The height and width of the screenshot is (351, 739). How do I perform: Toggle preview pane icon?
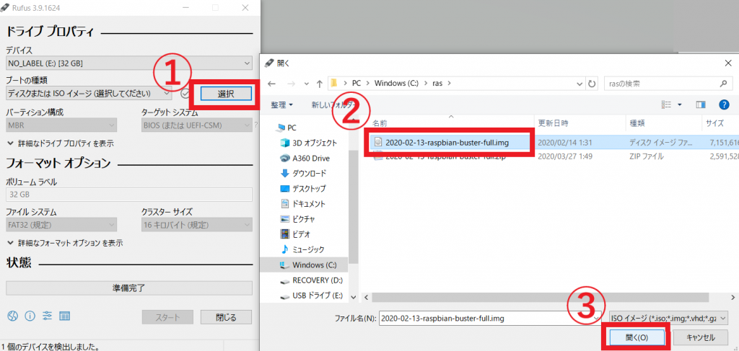point(701,105)
